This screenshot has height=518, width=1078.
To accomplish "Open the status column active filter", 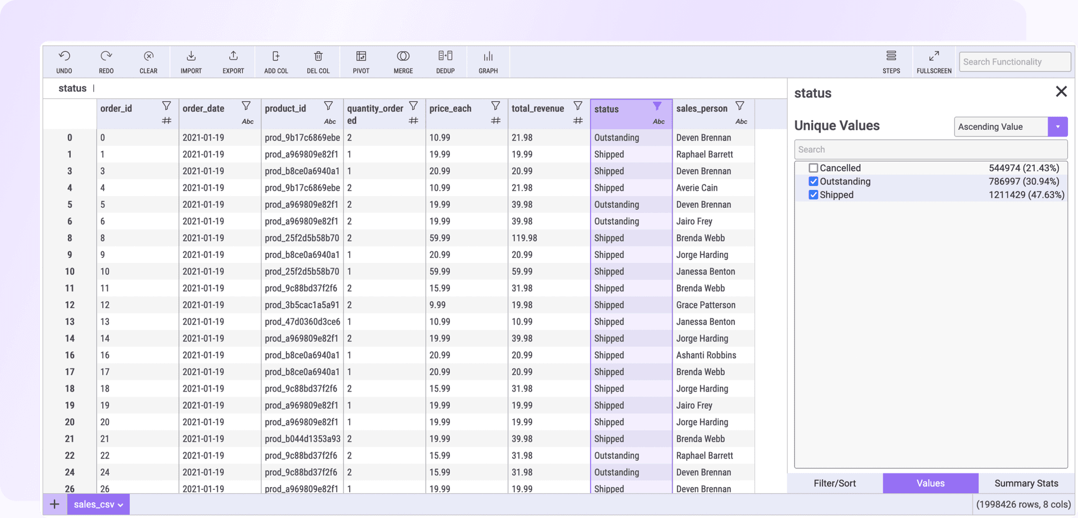I will pyautogui.click(x=657, y=106).
